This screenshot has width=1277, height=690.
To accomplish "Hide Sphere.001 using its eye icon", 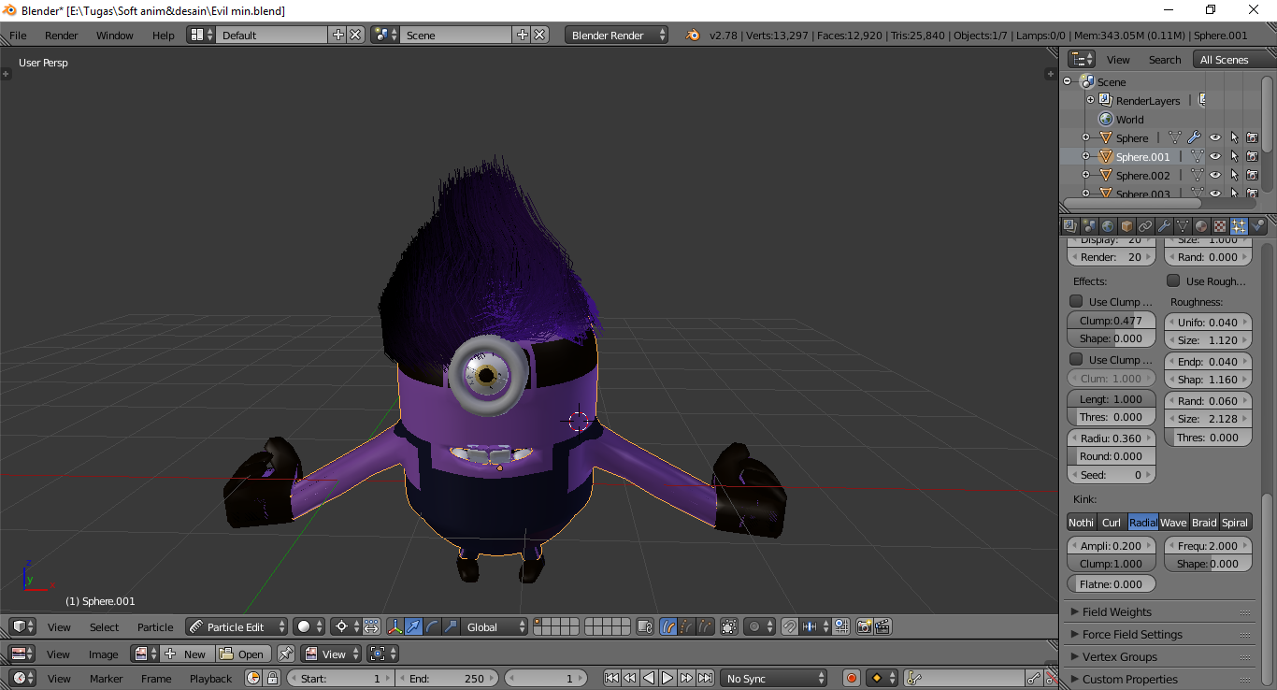I will (1215, 156).
